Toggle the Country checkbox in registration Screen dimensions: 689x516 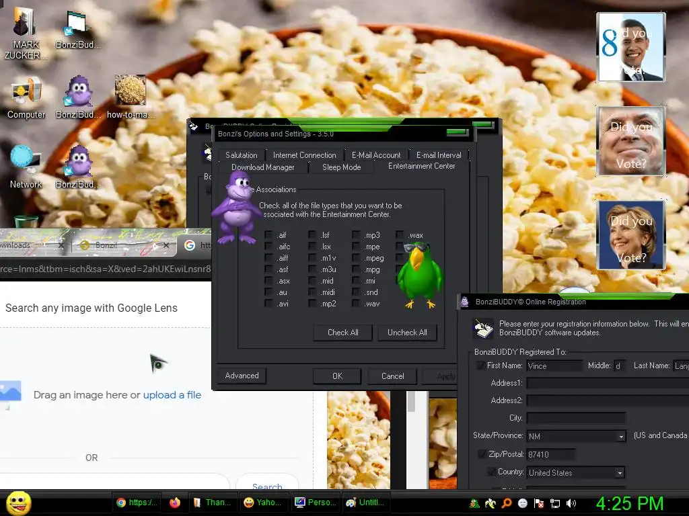tap(492, 472)
